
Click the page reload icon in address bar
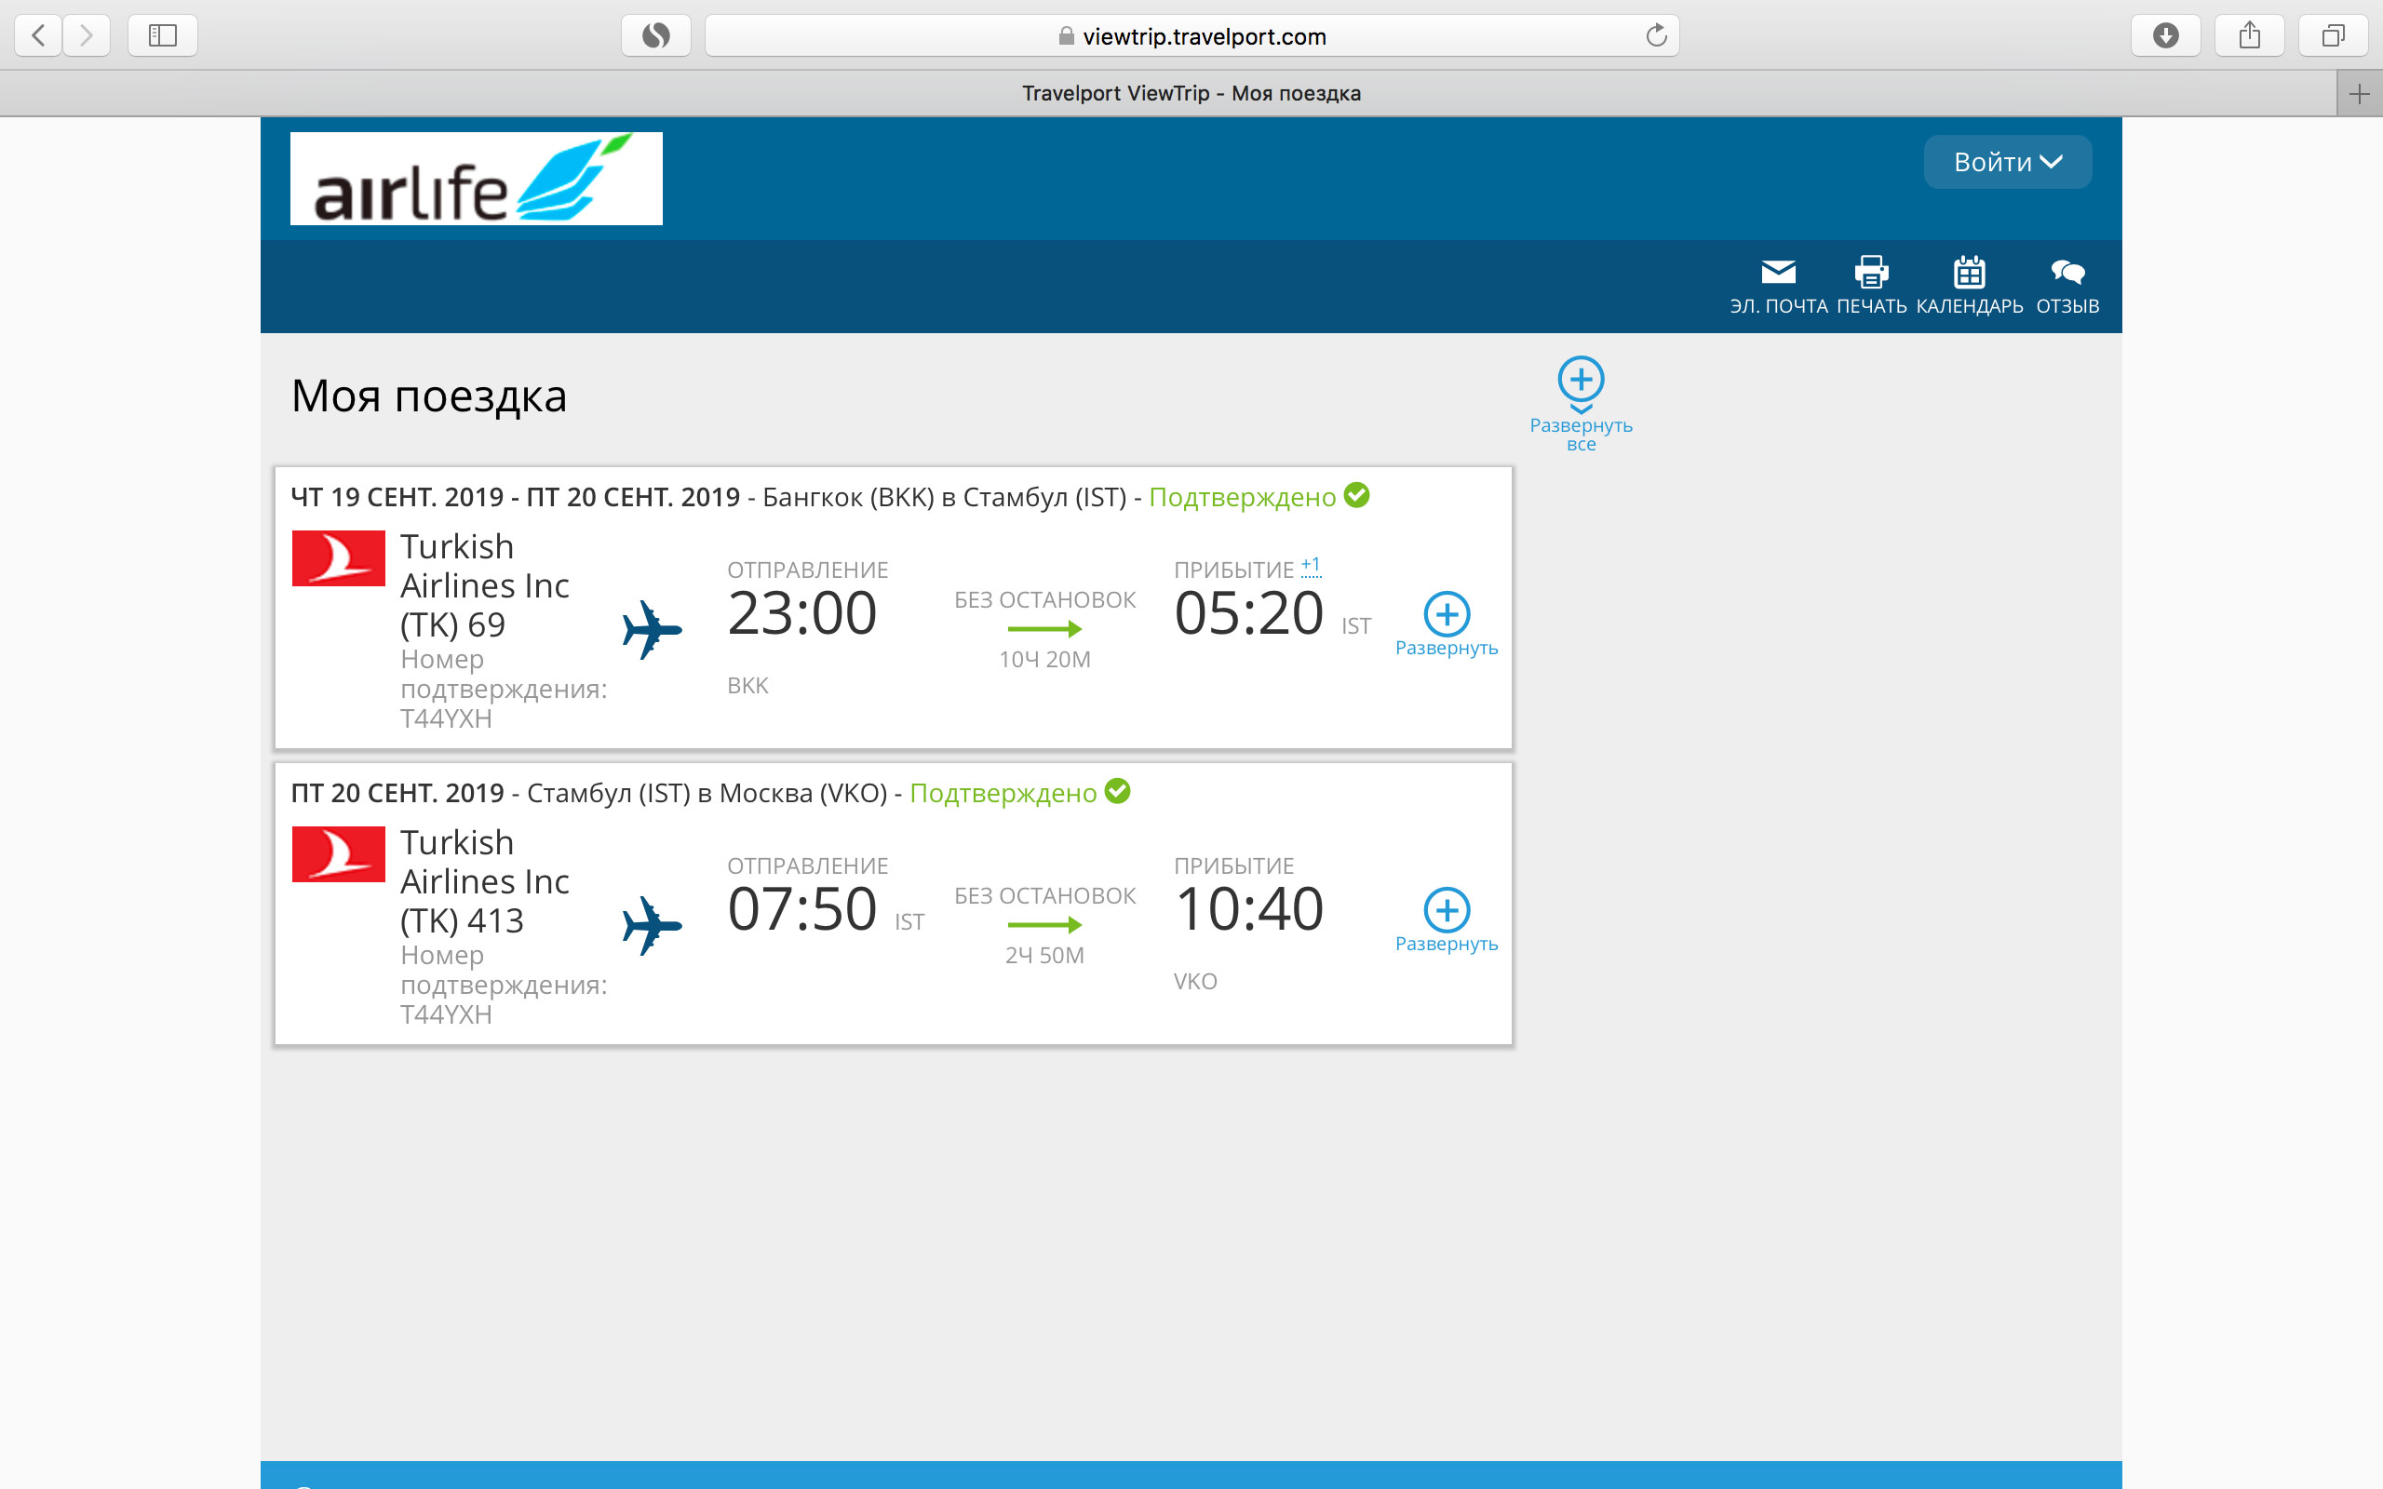1656,36
